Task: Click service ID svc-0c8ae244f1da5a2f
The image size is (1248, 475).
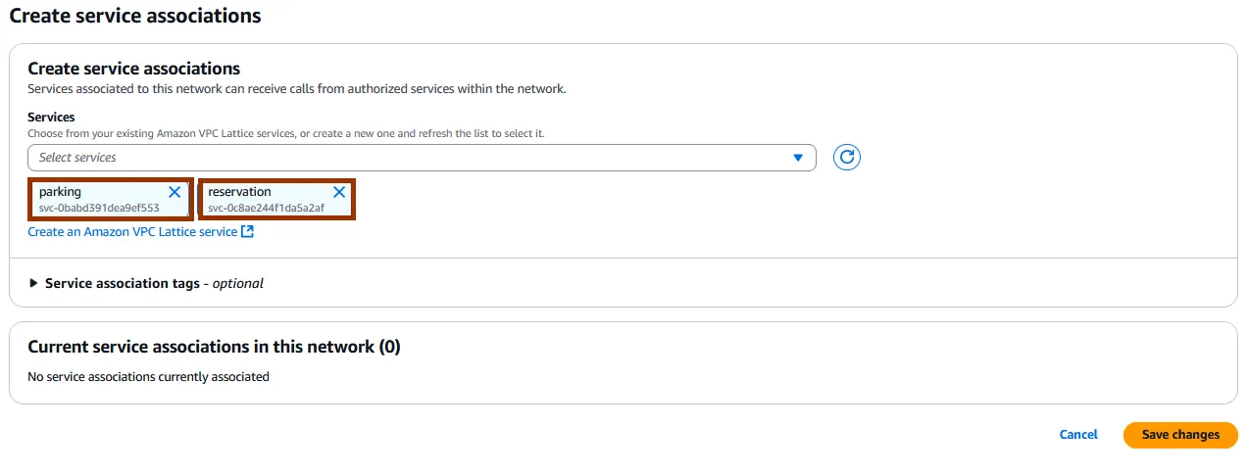Action: pyautogui.click(x=266, y=208)
